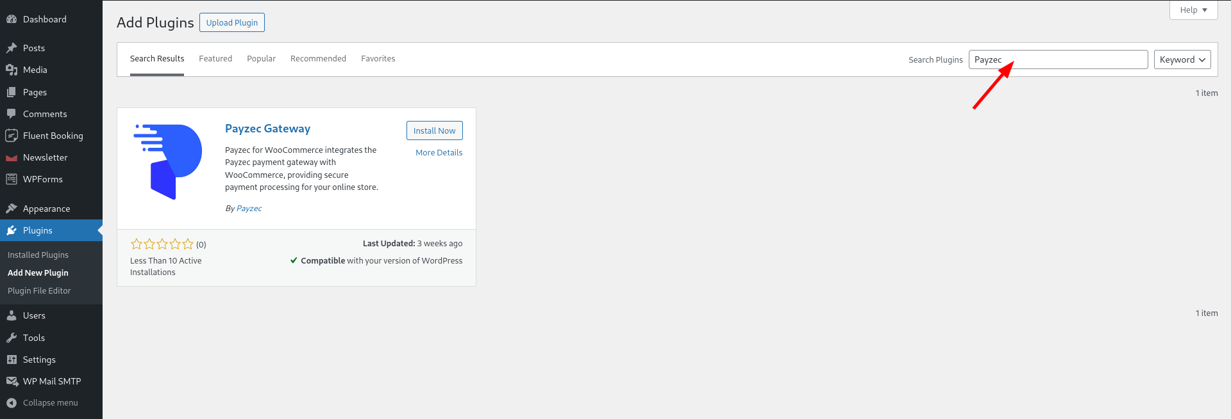The image size is (1231, 419).
Task: Open More Details link for Payzec
Action: coord(439,152)
